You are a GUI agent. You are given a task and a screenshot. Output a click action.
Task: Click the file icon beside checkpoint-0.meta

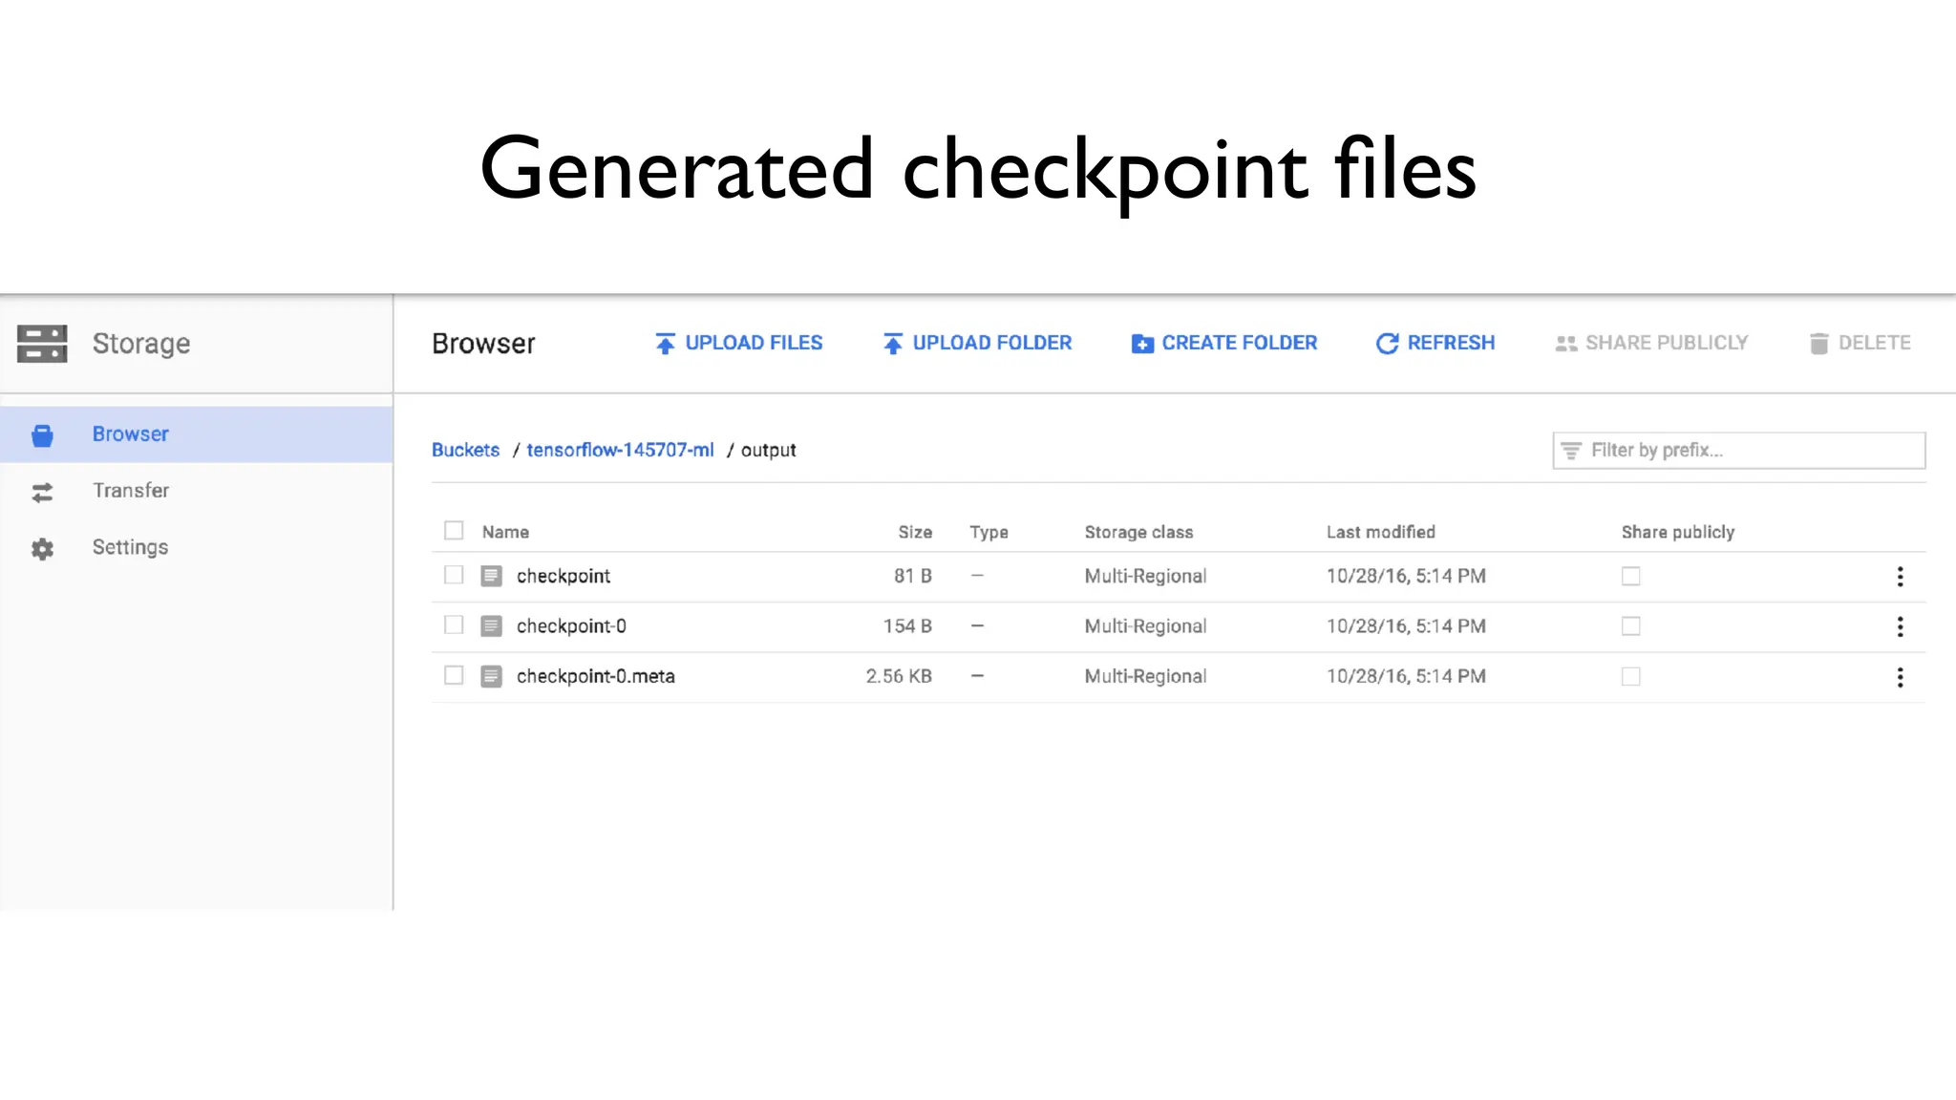click(x=491, y=677)
